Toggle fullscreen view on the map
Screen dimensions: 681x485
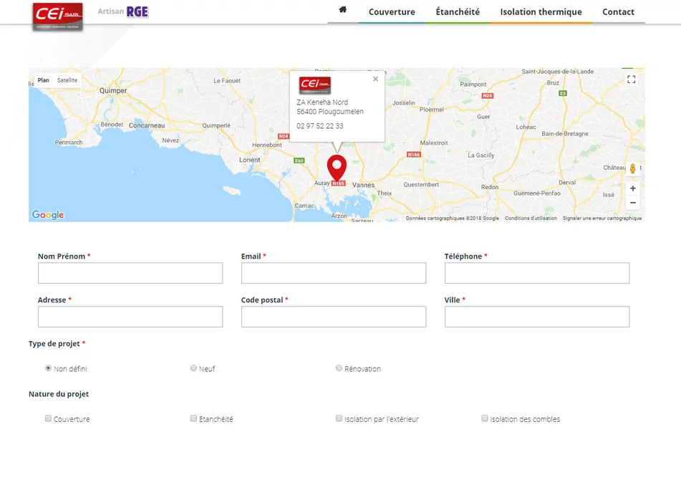(x=631, y=80)
